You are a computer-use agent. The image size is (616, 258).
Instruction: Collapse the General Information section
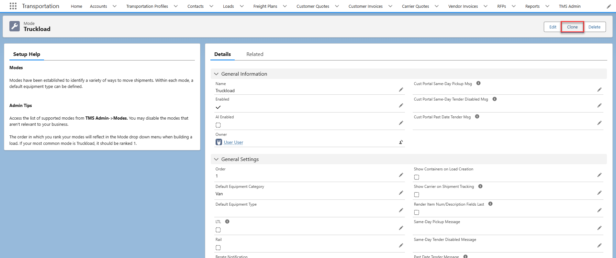pos(216,74)
